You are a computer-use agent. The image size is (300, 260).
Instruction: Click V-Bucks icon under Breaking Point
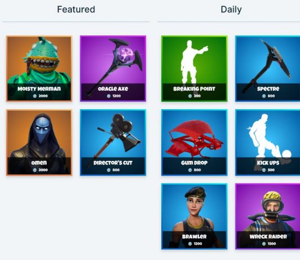pyautogui.click(x=190, y=96)
